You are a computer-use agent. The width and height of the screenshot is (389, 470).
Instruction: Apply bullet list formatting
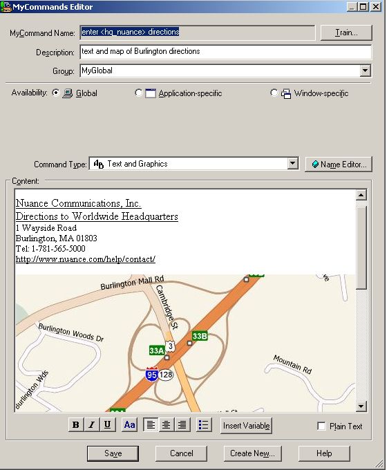(x=204, y=425)
